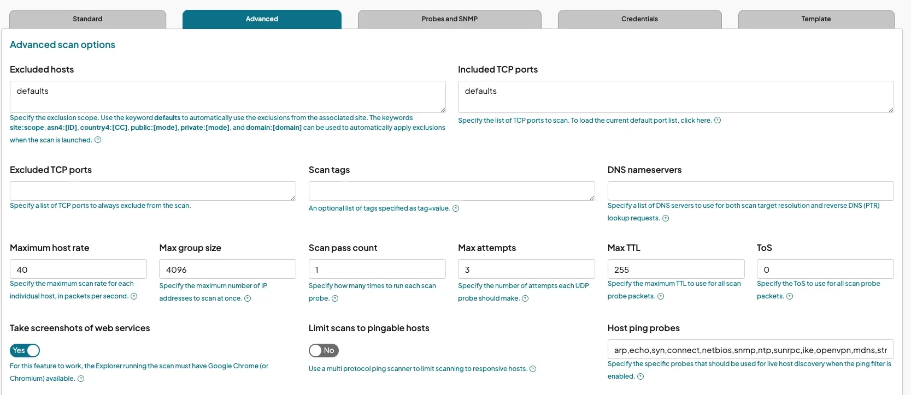The image size is (911, 395).
Task: Go to the Credentials tab
Action: point(639,19)
